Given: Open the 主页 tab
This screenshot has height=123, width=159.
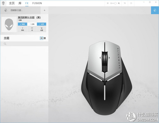Looking at the screenshot, I should [x=12, y=3].
